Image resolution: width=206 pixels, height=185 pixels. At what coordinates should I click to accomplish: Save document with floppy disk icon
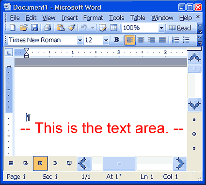click(34, 28)
